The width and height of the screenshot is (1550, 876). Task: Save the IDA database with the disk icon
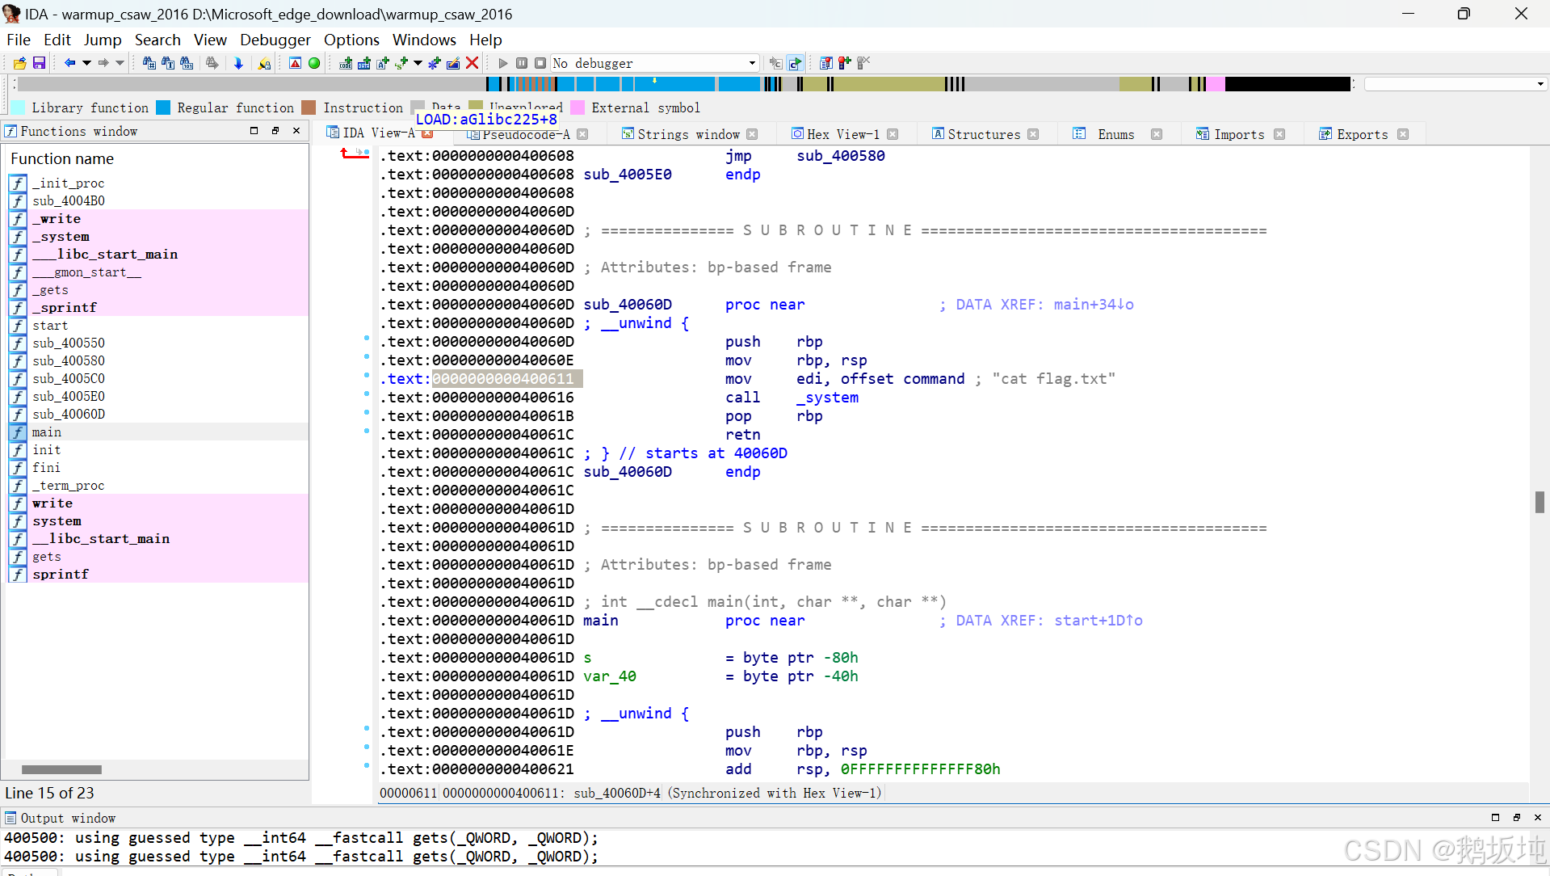click(39, 62)
